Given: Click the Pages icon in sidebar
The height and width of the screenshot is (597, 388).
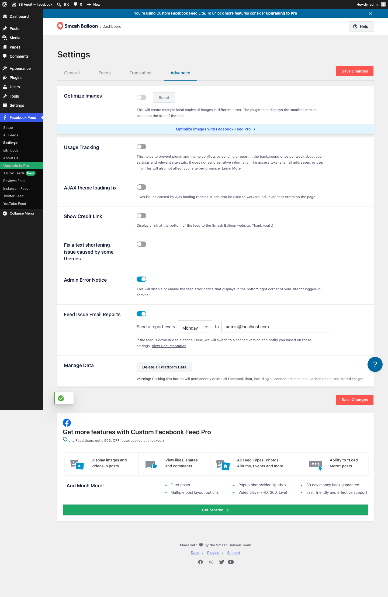Looking at the screenshot, I should click(5, 47).
